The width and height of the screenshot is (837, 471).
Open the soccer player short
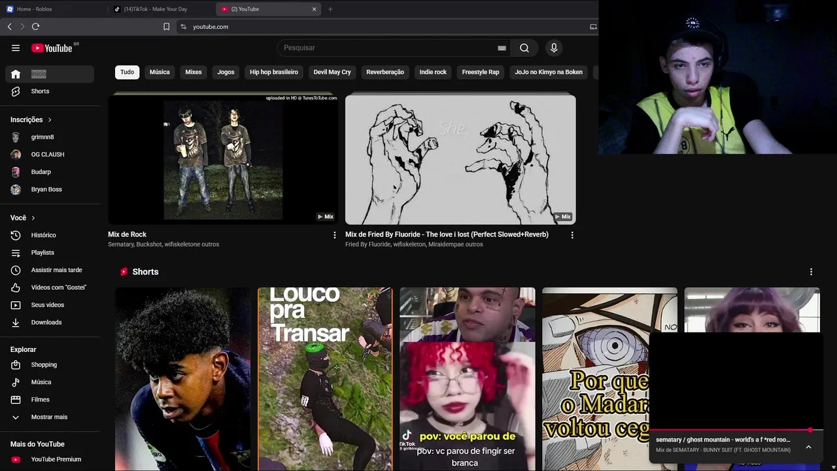click(x=183, y=379)
